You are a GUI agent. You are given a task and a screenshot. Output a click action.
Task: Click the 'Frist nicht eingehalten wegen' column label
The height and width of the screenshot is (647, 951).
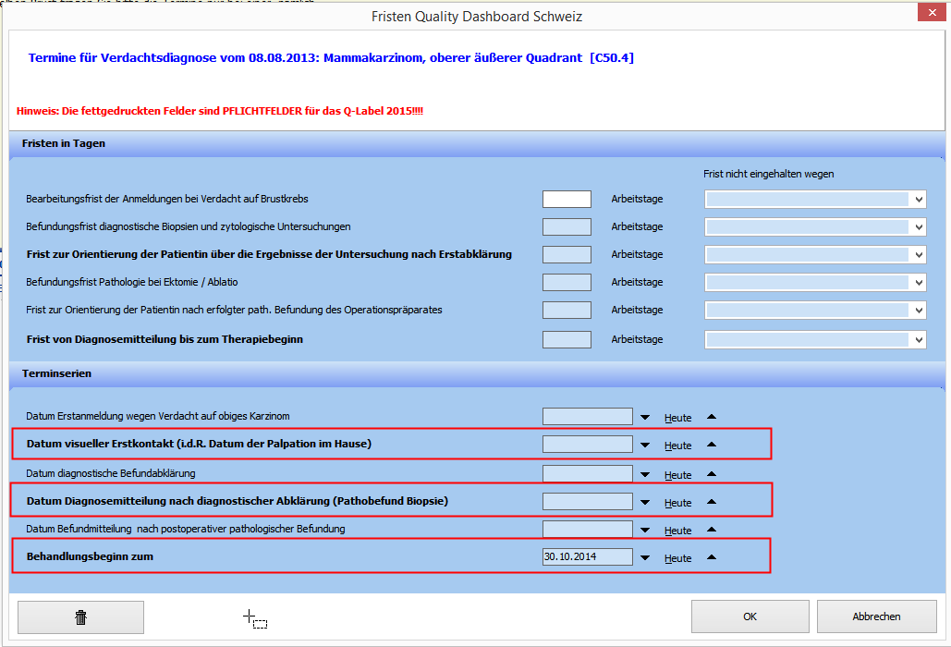point(768,174)
